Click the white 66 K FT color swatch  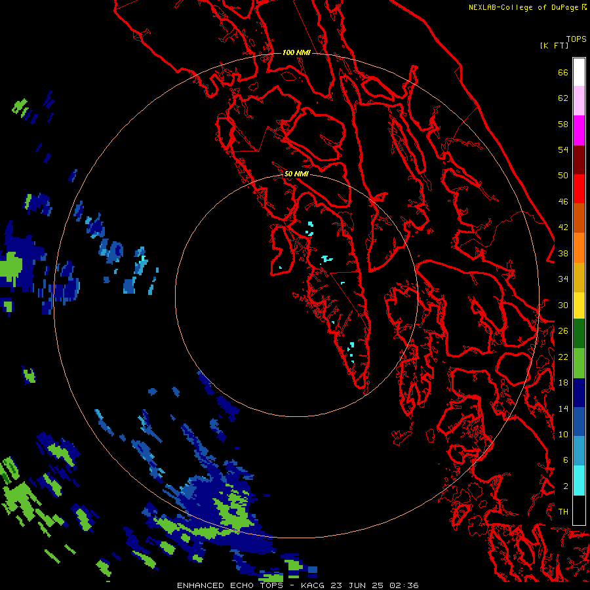pos(579,72)
